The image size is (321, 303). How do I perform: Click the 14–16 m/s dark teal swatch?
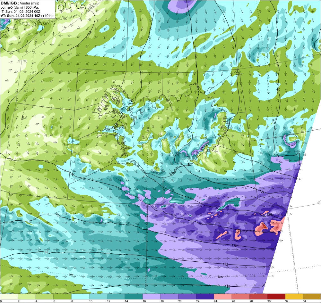tap(134, 297)
